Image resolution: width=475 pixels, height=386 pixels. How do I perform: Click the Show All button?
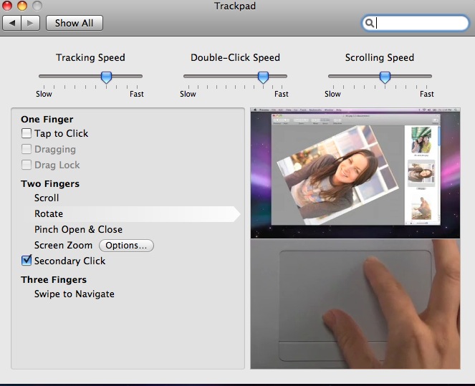tap(75, 23)
